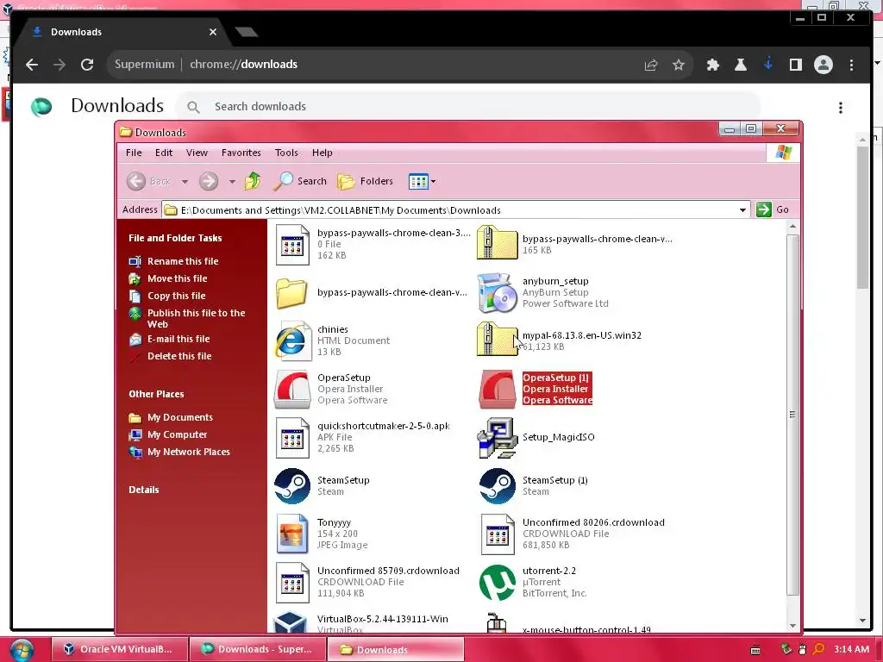
Task: Open the Explorer Back history dropdown arrow
Action: pyautogui.click(x=185, y=181)
